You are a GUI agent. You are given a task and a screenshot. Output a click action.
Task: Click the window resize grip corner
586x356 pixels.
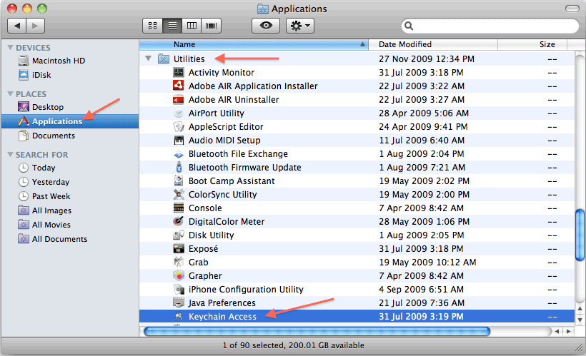pyautogui.click(x=580, y=347)
